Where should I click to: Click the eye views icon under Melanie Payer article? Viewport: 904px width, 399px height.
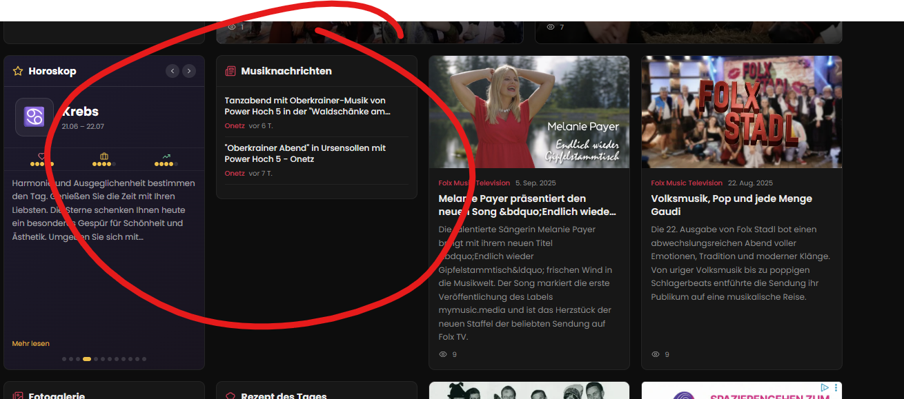pyautogui.click(x=443, y=354)
